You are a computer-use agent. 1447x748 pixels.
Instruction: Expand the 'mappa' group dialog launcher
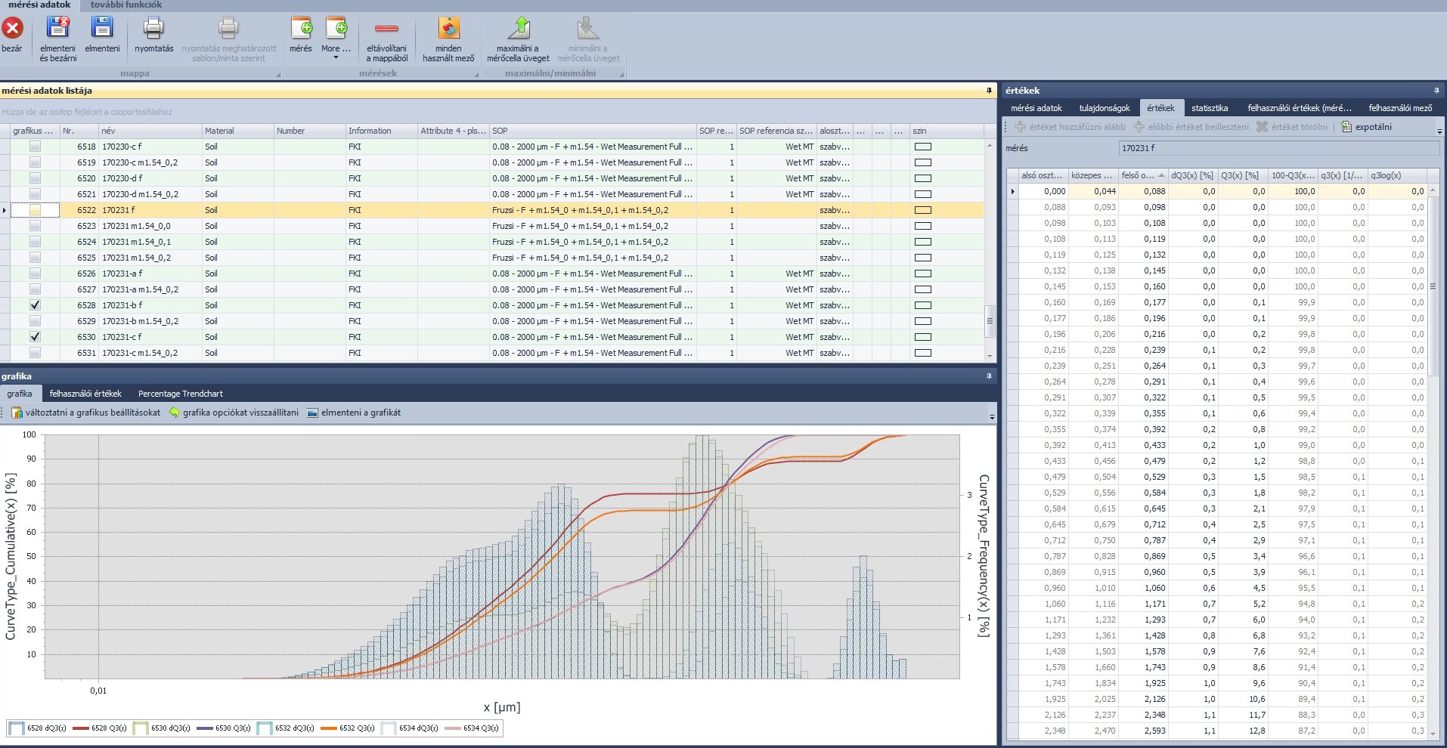278,74
